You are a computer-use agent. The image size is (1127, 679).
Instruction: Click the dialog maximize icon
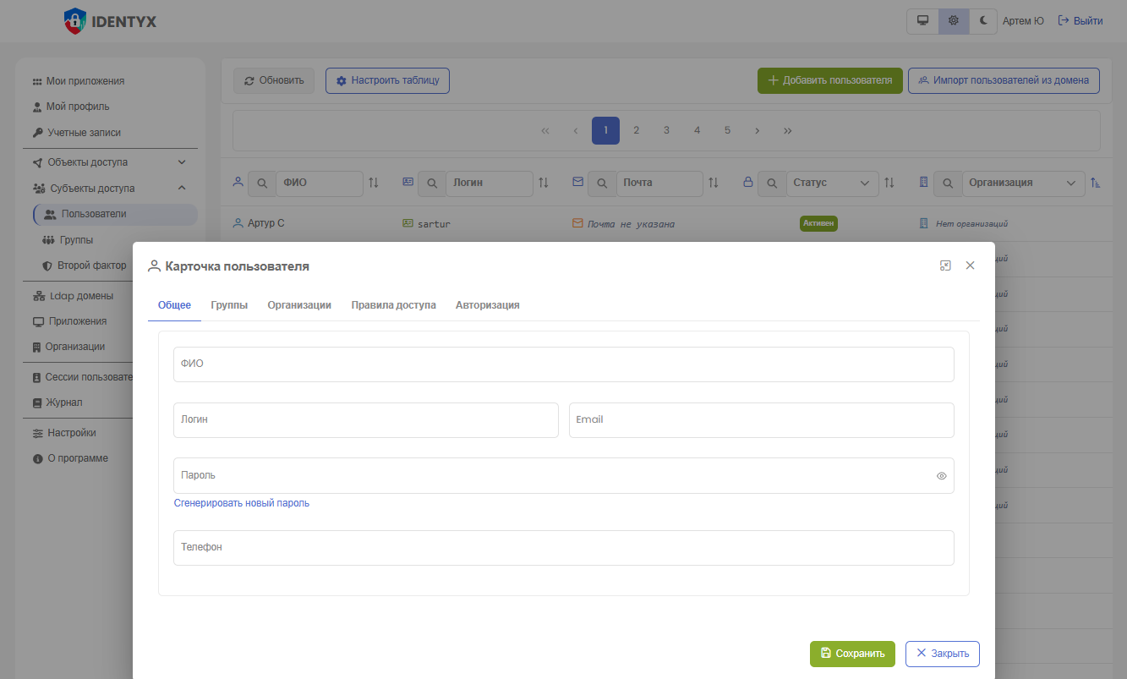click(x=945, y=266)
